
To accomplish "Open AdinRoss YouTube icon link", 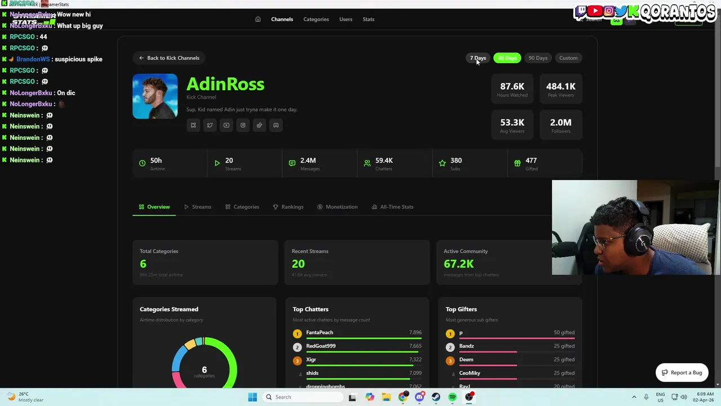I will 226,125.
